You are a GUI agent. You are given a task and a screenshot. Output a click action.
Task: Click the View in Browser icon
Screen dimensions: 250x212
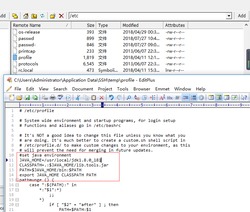pyautogui.click(x=68, y=98)
